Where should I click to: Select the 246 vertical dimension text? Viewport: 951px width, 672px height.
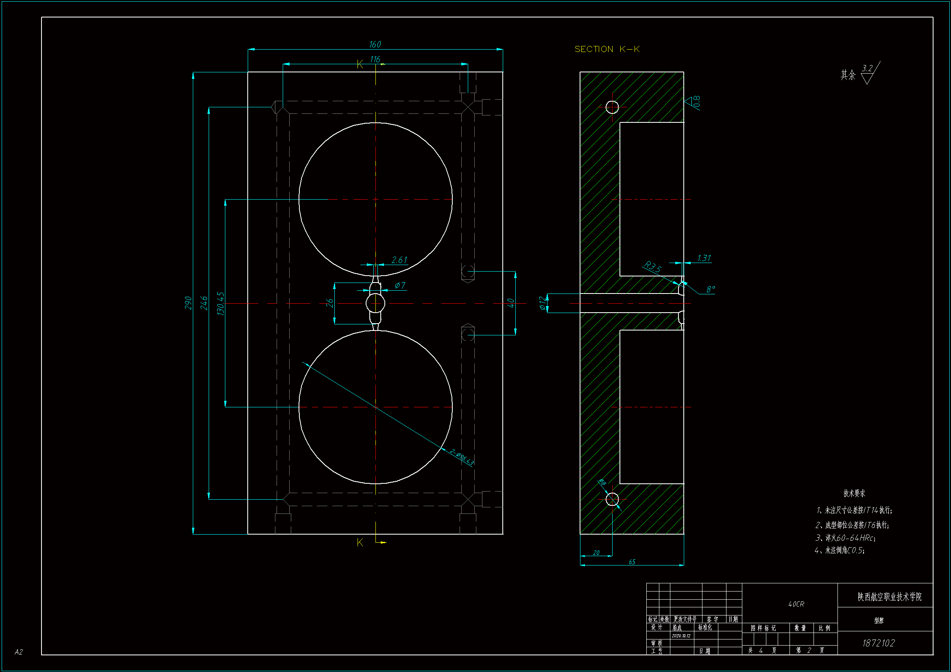click(x=204, y=303)
